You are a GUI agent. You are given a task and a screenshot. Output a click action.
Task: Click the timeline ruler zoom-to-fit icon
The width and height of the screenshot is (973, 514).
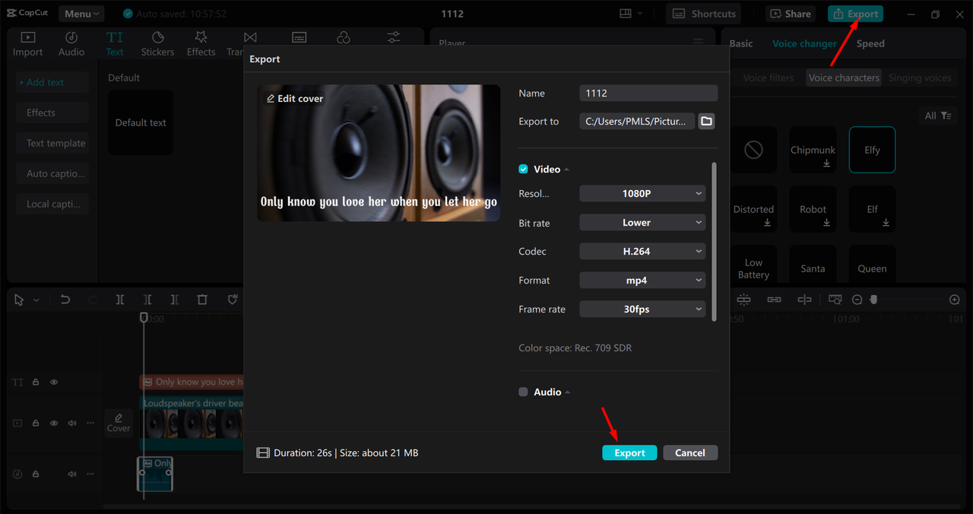tap(835, 300)
